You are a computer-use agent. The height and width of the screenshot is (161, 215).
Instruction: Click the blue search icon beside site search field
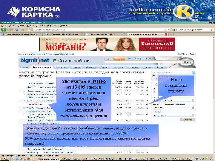193,72
